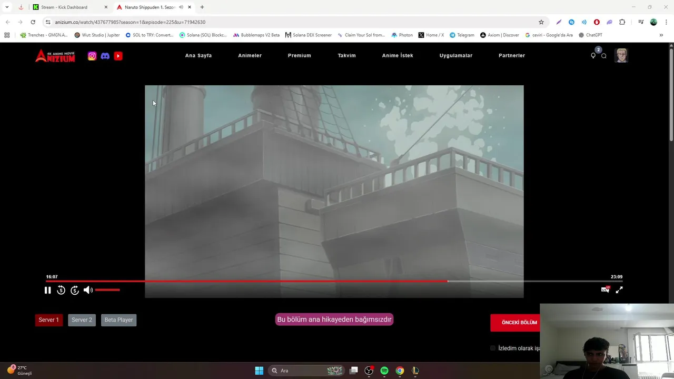The height and width of the screenshot is (379, 674).
Task: Open the site search magnifier icon
Action: (x=604, y=56)
